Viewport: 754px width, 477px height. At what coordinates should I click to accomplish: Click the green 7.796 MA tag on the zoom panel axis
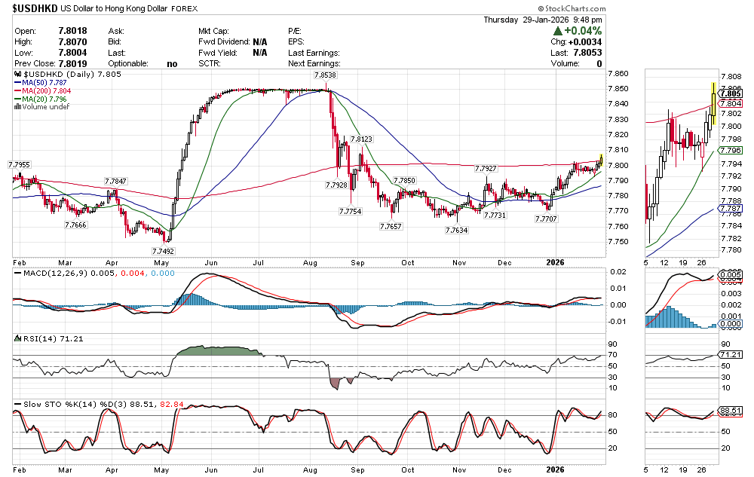[x=730, y=151]
